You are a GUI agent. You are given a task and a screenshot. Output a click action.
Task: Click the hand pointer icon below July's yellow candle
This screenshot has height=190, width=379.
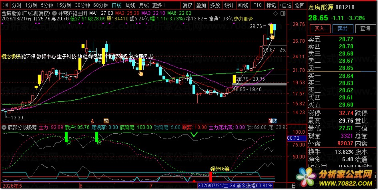click(140, 73)
